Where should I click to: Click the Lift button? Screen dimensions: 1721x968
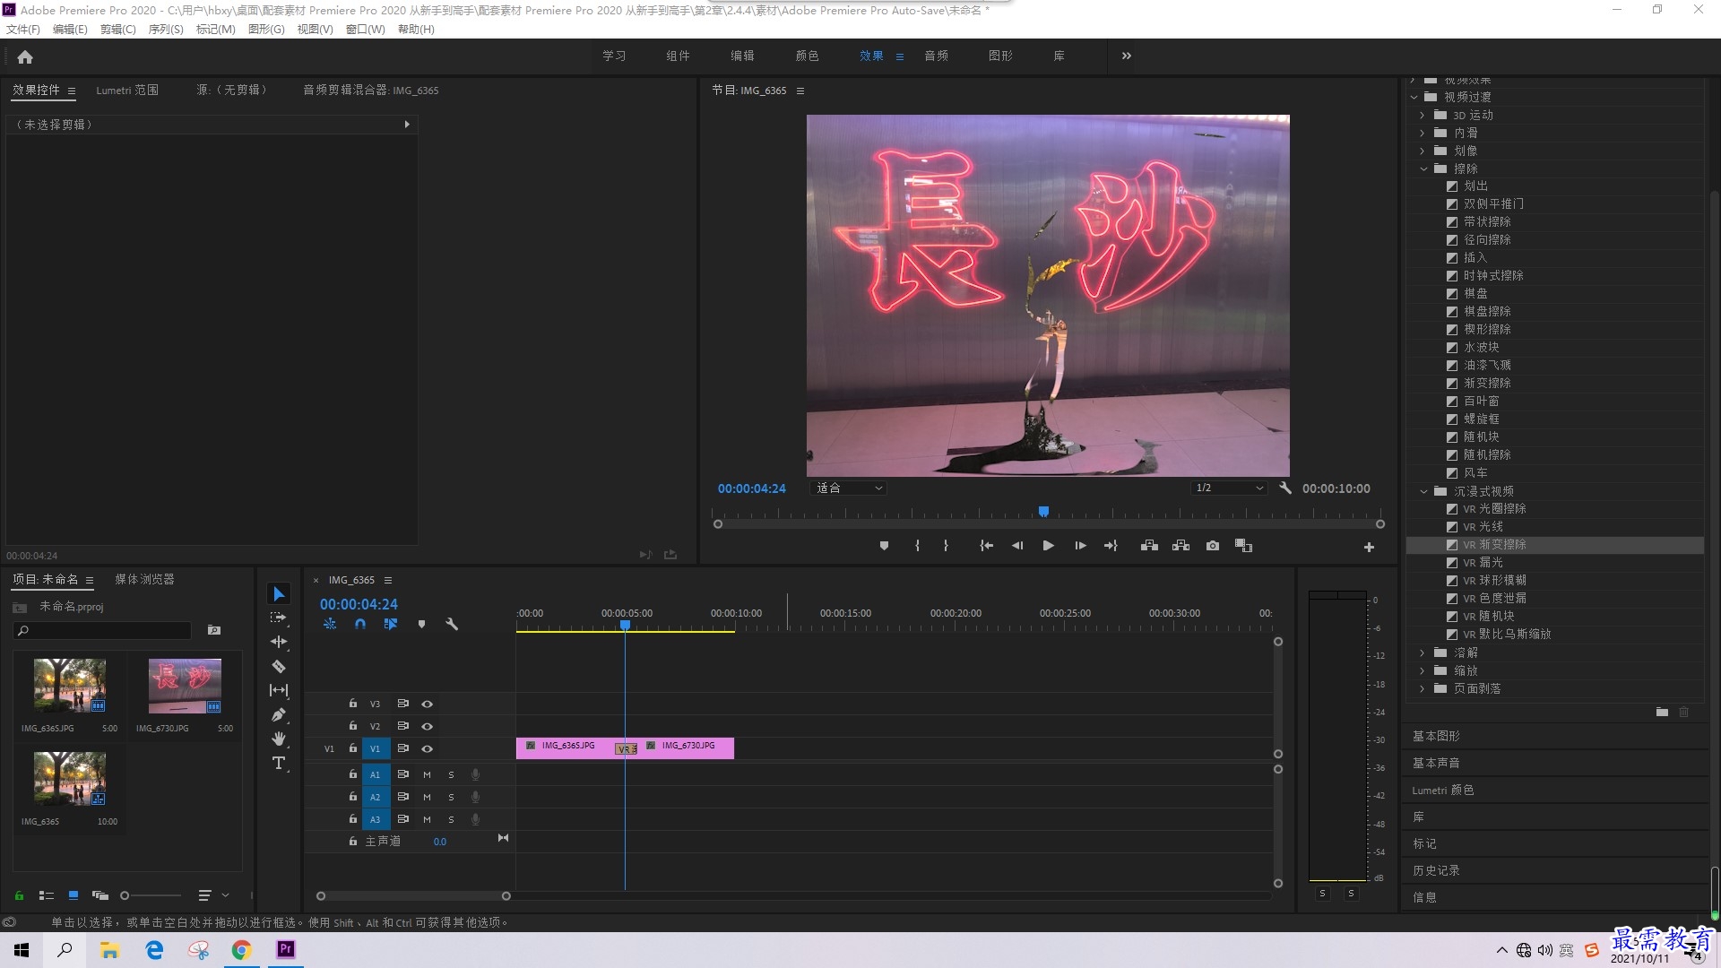coord(1149,546)
